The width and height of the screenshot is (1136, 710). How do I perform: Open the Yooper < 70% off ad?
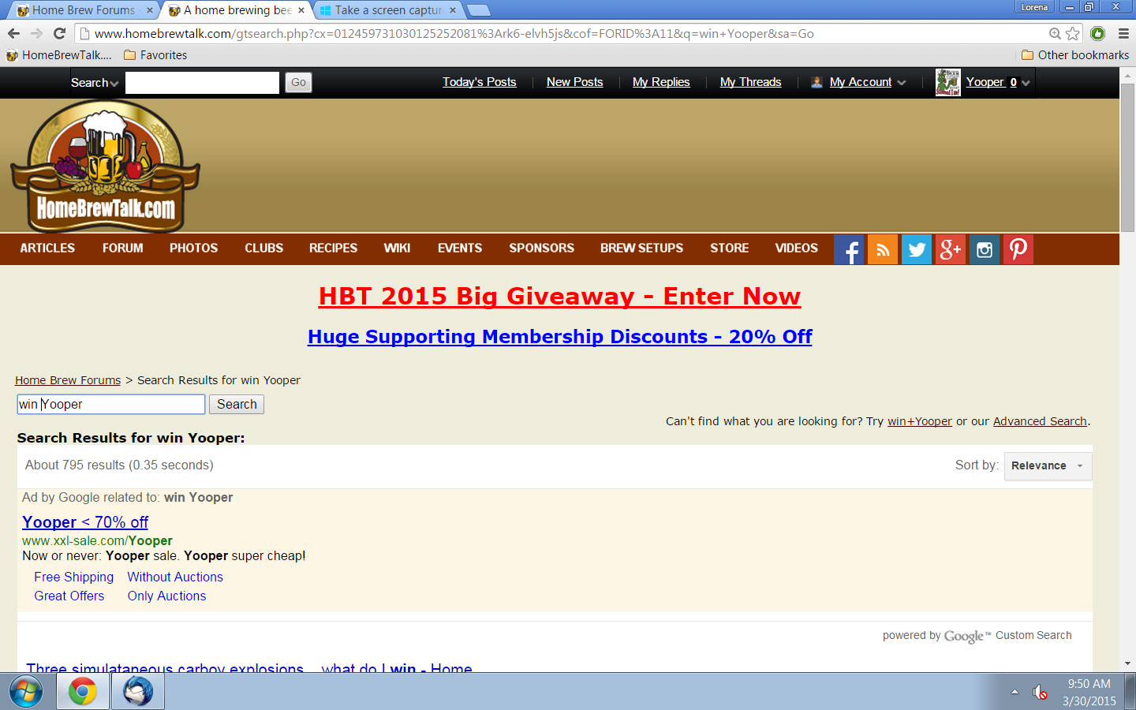pyautogui.click(x=85, y=522)
